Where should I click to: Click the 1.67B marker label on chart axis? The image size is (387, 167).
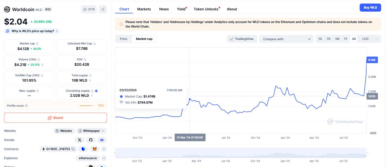372,96
